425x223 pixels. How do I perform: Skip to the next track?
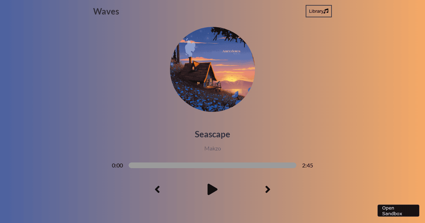pyautogui.click(x=268, y=189)
